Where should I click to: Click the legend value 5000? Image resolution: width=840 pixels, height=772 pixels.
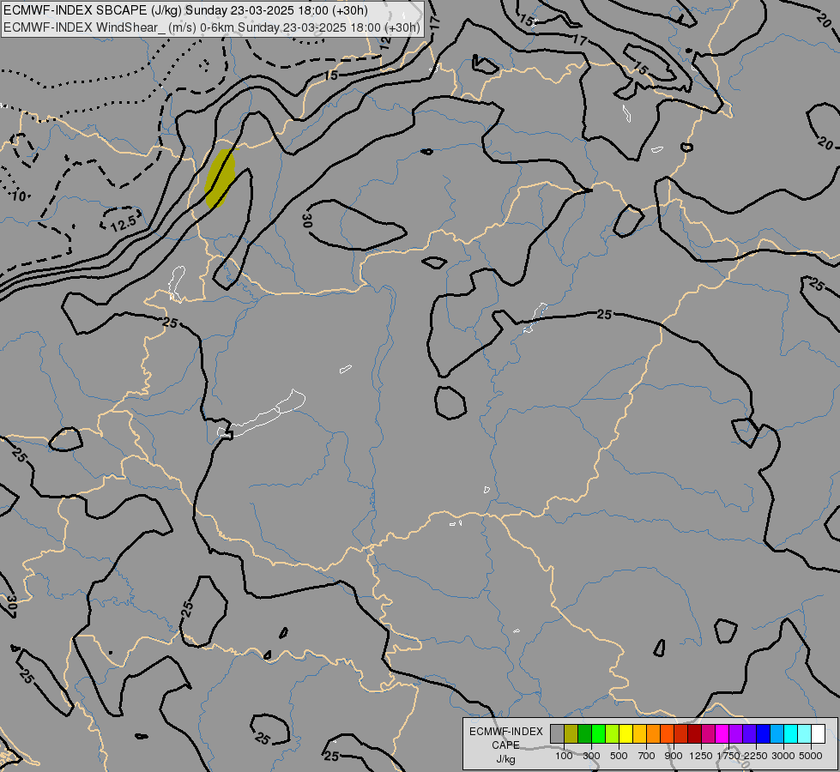coord(811,756)
